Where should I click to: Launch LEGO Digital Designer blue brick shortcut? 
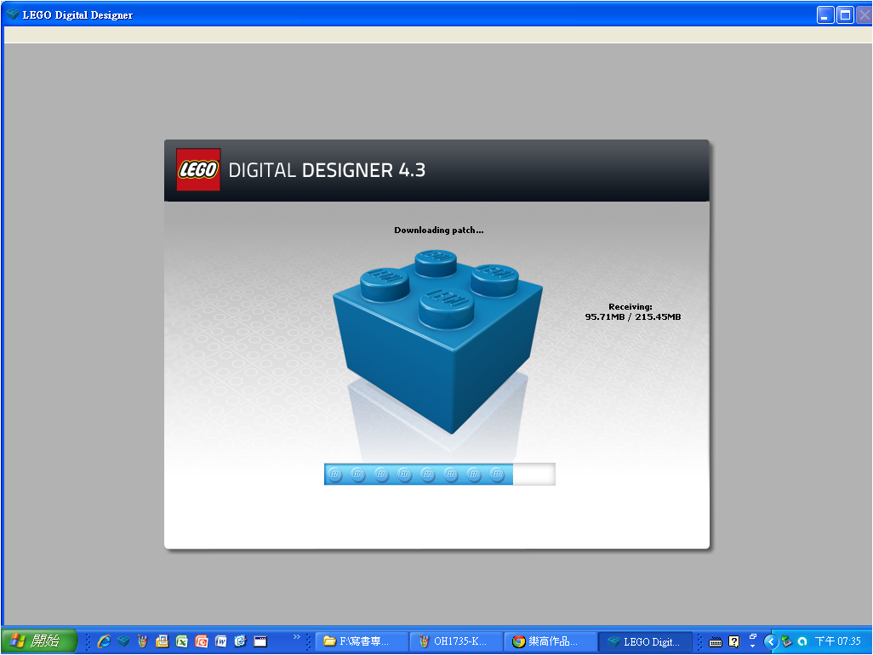coord(123,641)
